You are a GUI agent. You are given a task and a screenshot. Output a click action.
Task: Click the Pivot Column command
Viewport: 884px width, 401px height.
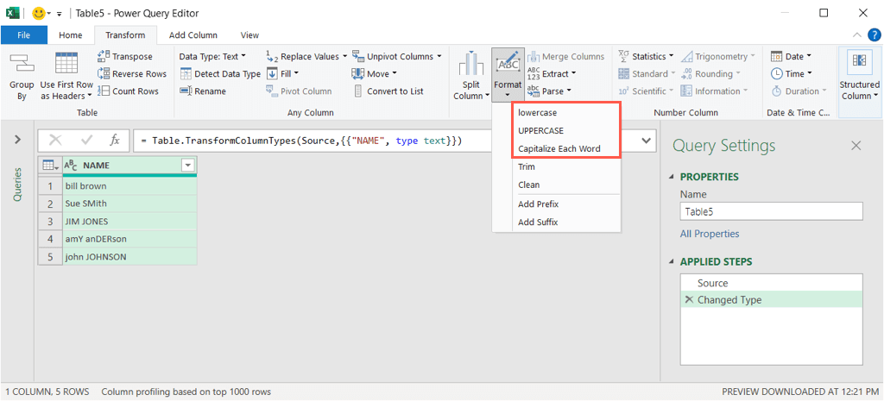[299, 91]
